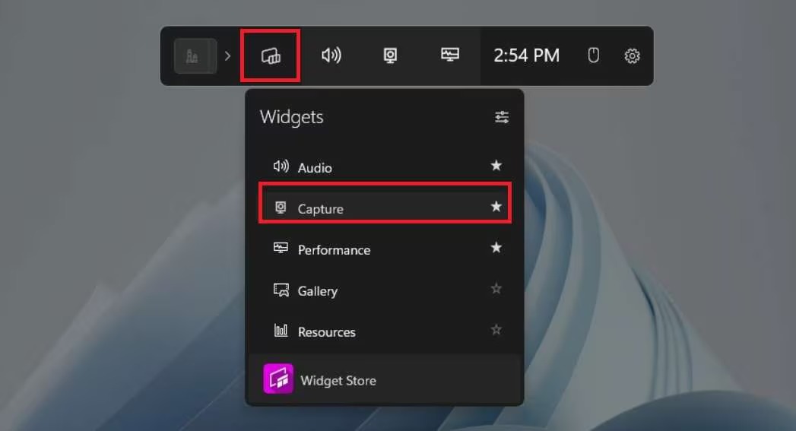Image resolution: width=796 pixels, height=431 pixels.
Task: Click the Widgets heading text
Action: [291, 117]
